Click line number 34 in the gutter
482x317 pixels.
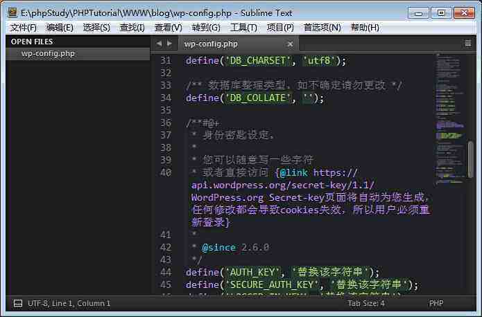click(166, 98)
